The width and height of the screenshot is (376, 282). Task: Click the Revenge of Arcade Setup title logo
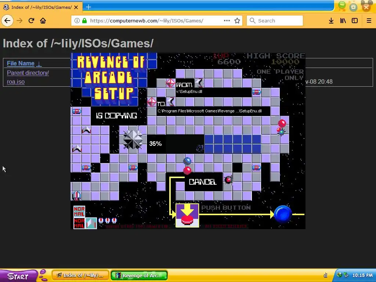point(111,77)
